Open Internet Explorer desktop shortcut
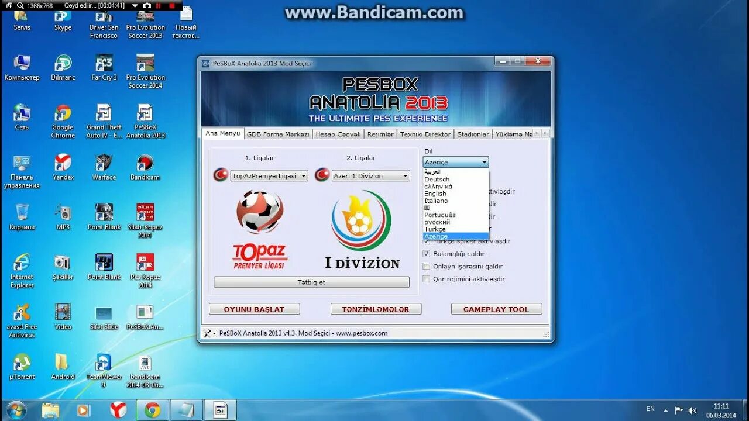The width and height of the screenshot is (749, 421). pyautogui.click(x=22, y=271)
